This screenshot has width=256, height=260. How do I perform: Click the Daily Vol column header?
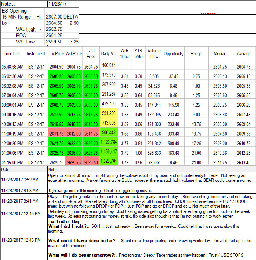click(109, 53)
